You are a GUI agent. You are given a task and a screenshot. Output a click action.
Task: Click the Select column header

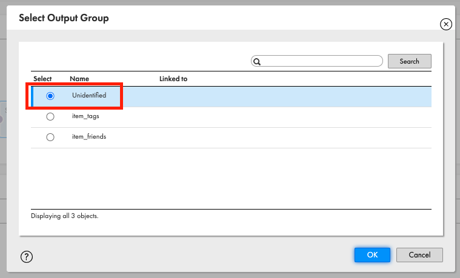pyautogui.click(x=42, y=79)
